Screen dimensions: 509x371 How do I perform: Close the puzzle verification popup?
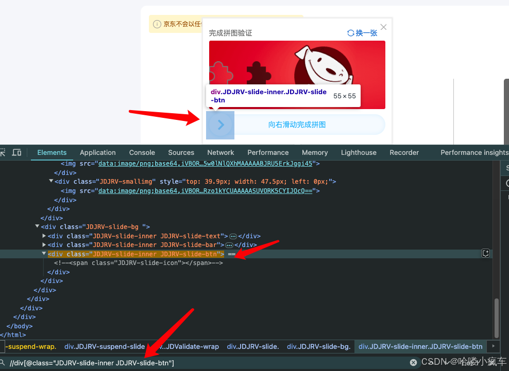click(383, 27)
